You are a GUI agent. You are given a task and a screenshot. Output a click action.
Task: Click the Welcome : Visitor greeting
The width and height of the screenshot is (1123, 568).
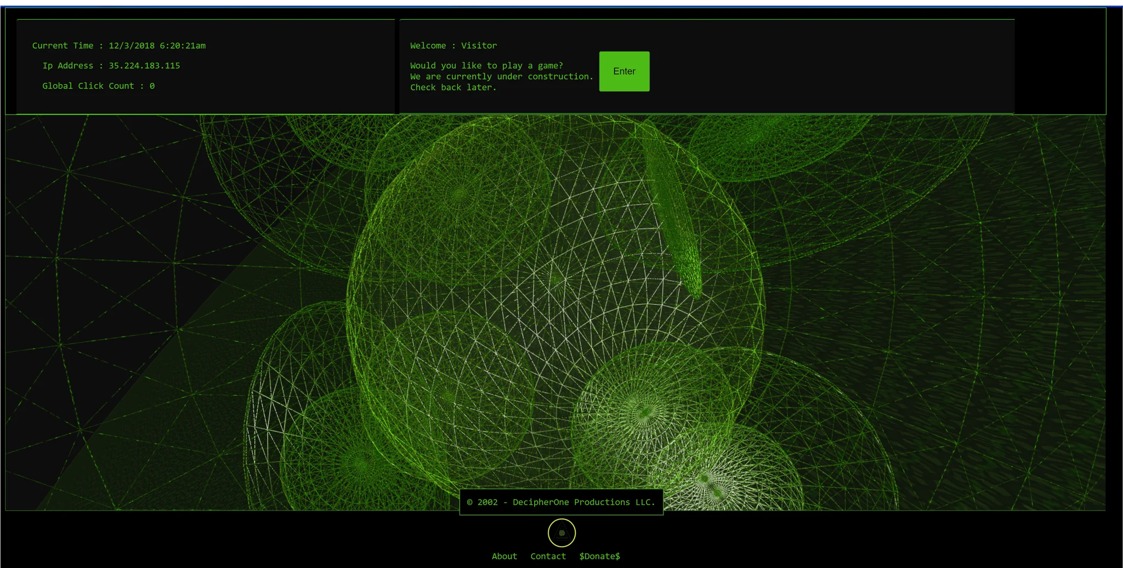[453, 45]
